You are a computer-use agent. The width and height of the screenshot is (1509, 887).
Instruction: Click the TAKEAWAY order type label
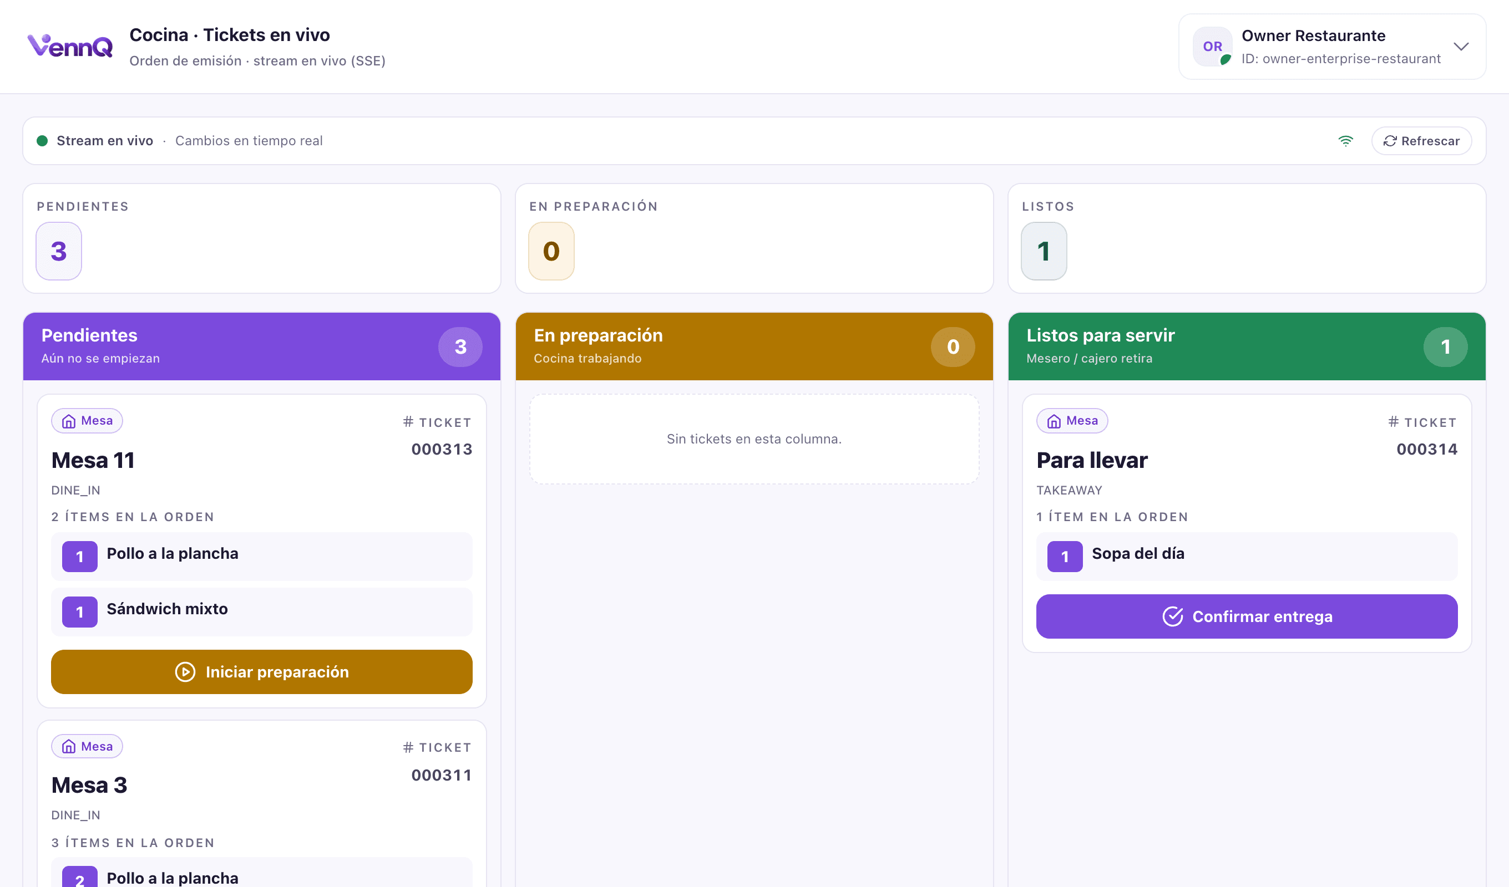pyautogui.click(x=1069, y=490)
